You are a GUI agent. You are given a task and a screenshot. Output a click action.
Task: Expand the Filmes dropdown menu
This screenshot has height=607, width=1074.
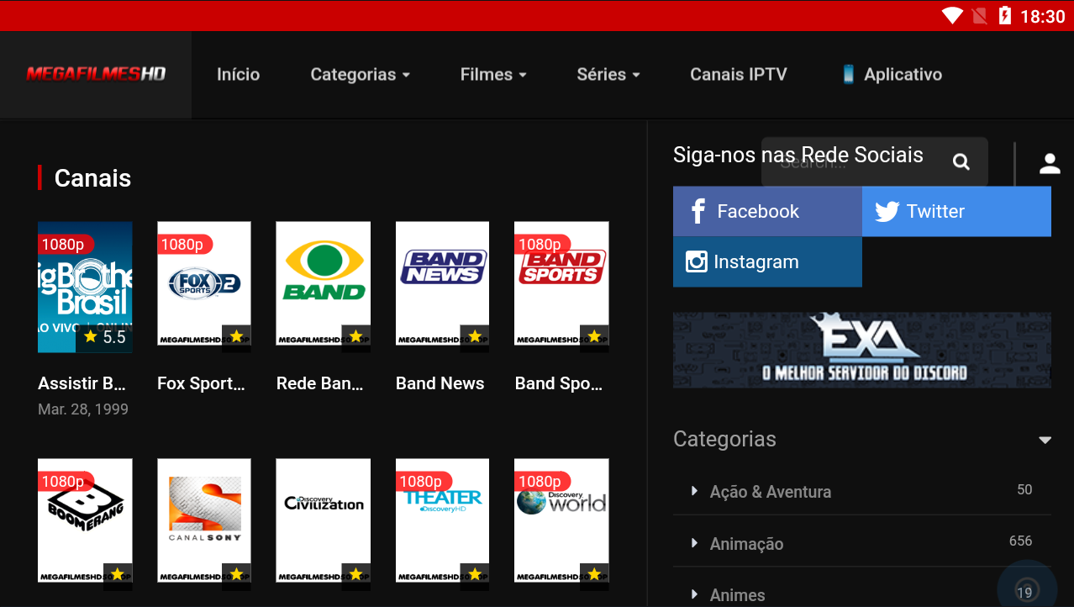(x=493, y=74)
